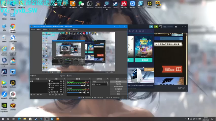Remove the selected source with minus icon

pos(53,94)
